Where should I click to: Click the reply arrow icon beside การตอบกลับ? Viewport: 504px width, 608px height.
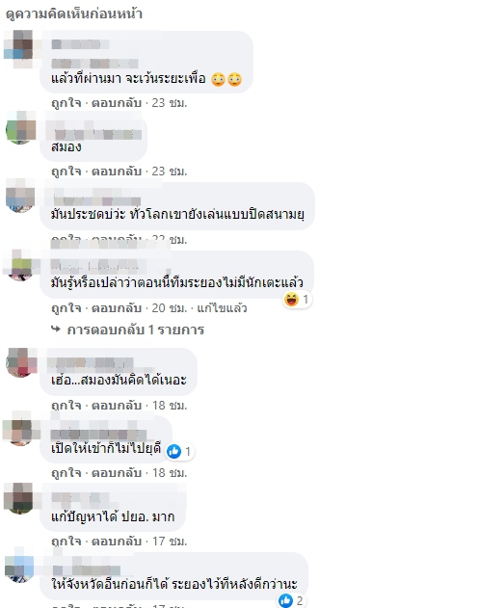(x=56, y=330)
